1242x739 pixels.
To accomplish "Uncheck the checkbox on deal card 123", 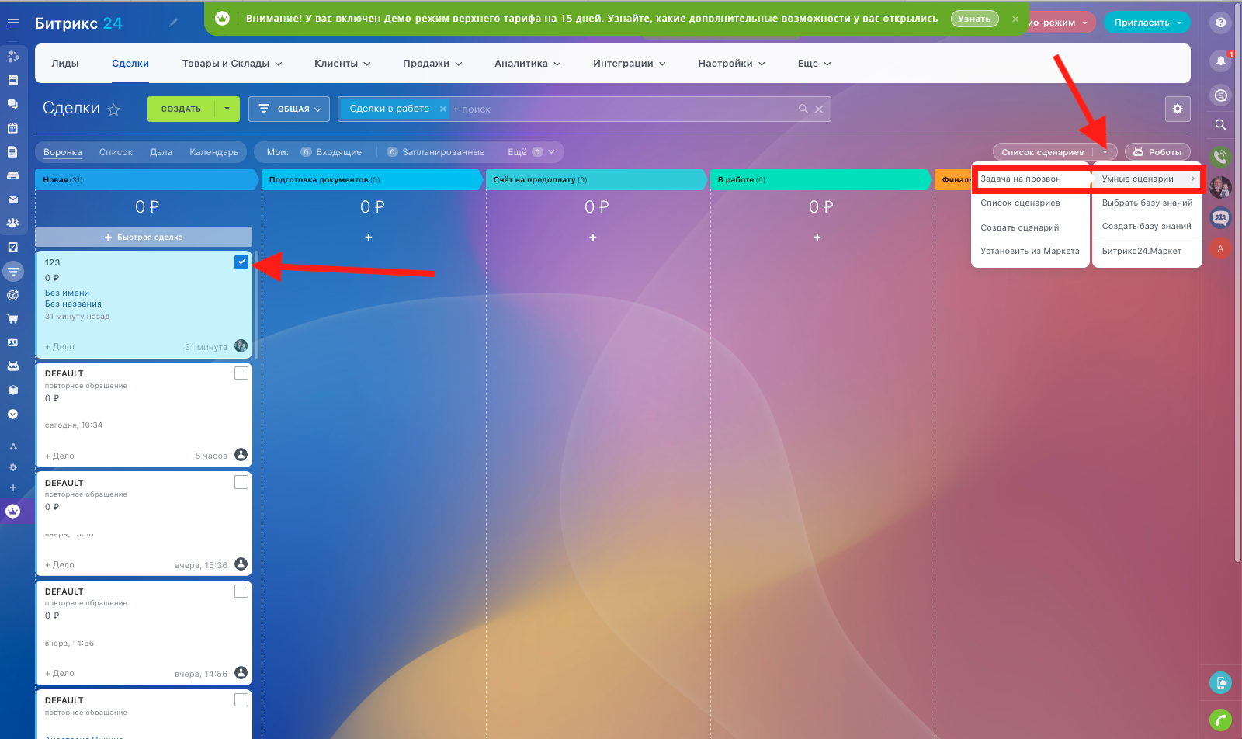I will [241, 262].
